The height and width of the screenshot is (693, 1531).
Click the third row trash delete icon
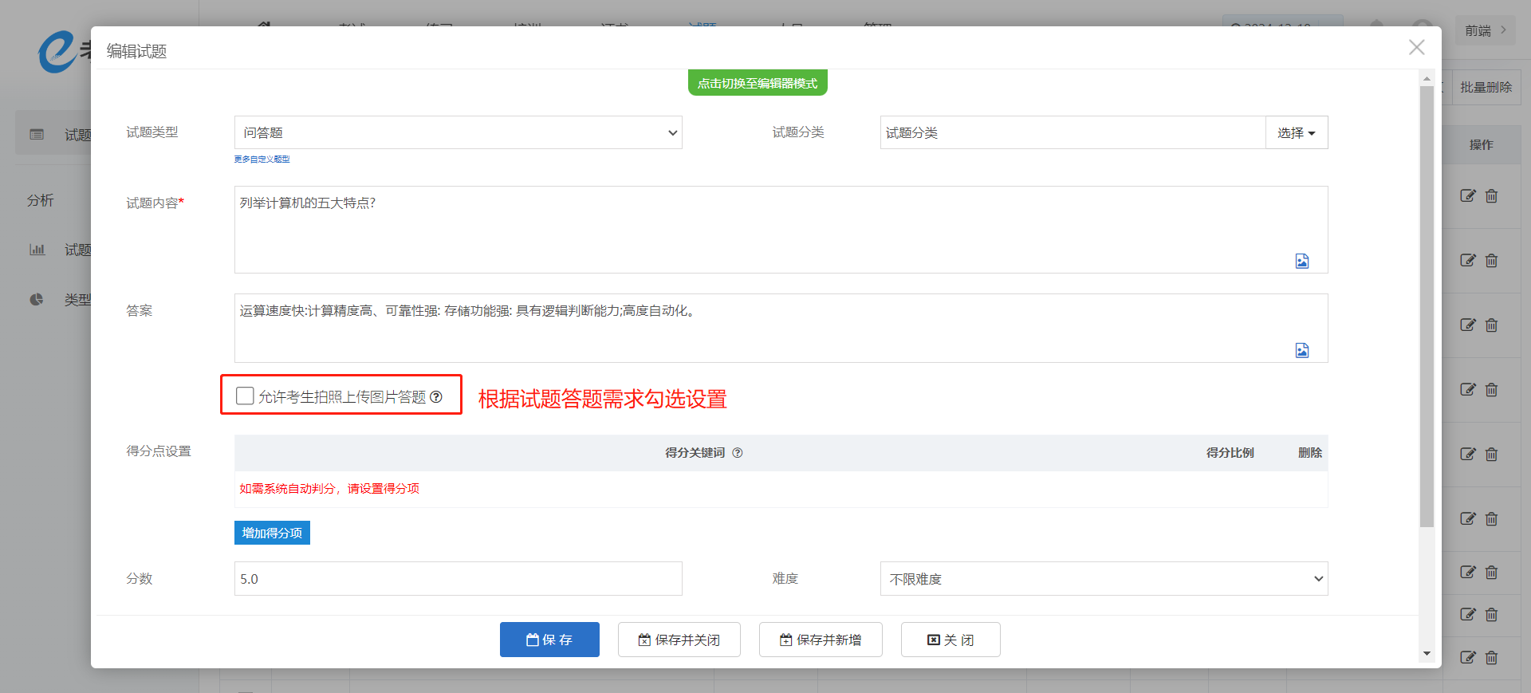pos(1491,325)
